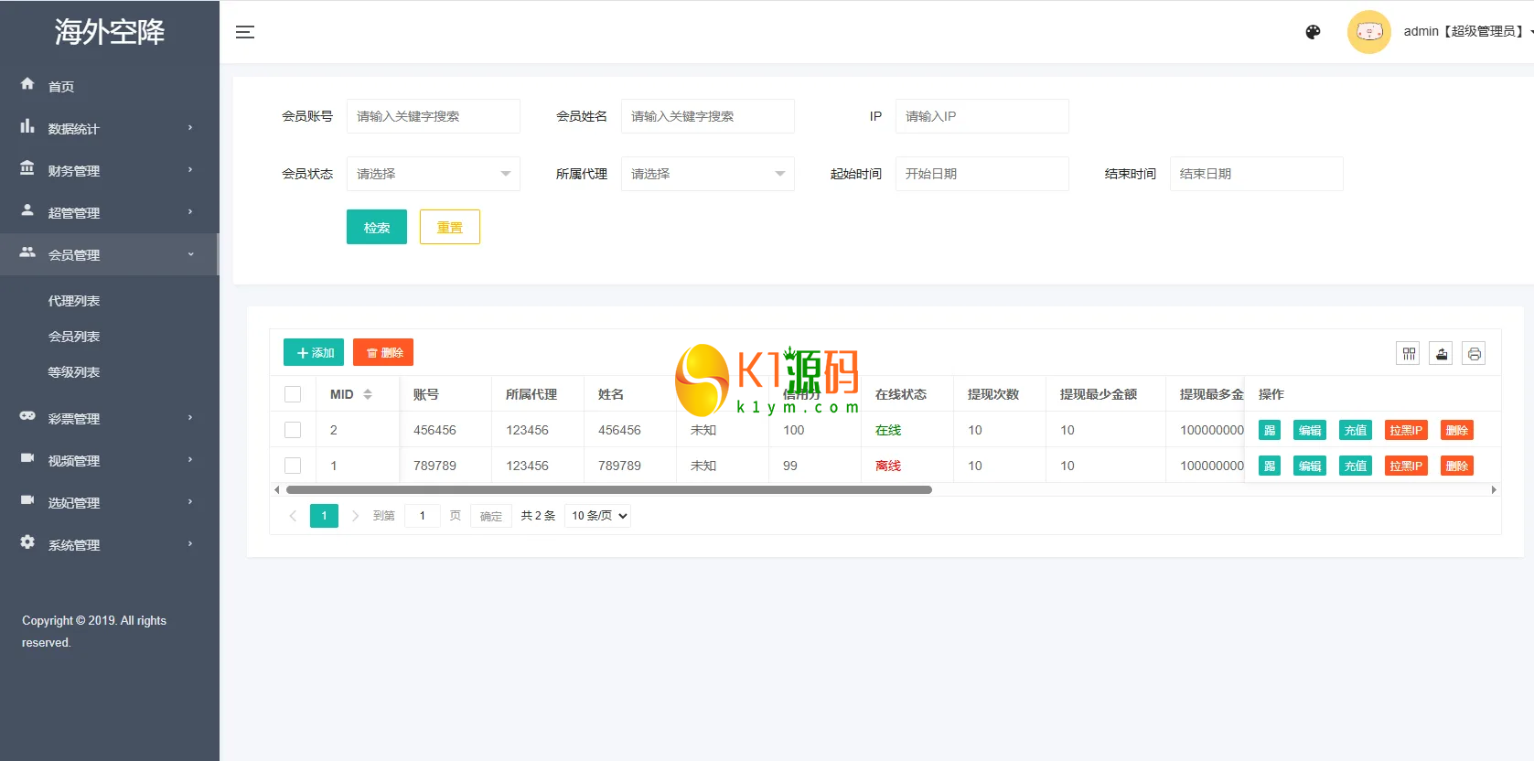
Task: Check the checkbox for MID 1 row
Action: 293,466
